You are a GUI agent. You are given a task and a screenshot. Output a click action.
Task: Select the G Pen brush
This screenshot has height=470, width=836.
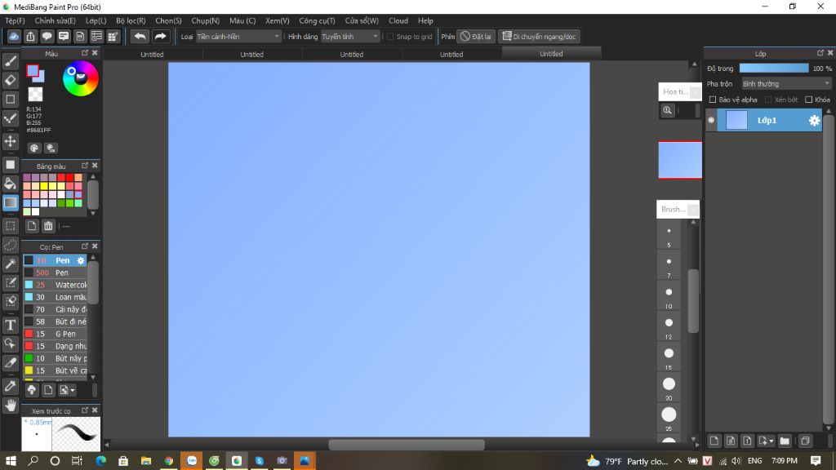point(55,334)
